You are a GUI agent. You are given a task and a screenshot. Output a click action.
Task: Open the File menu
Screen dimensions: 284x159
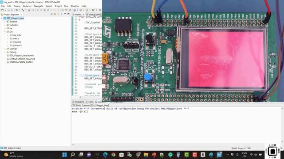pyautogui.click(x=3, y=6)
